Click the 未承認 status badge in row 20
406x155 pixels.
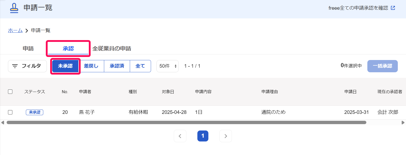pyautogui.click(x=35, y=112)
